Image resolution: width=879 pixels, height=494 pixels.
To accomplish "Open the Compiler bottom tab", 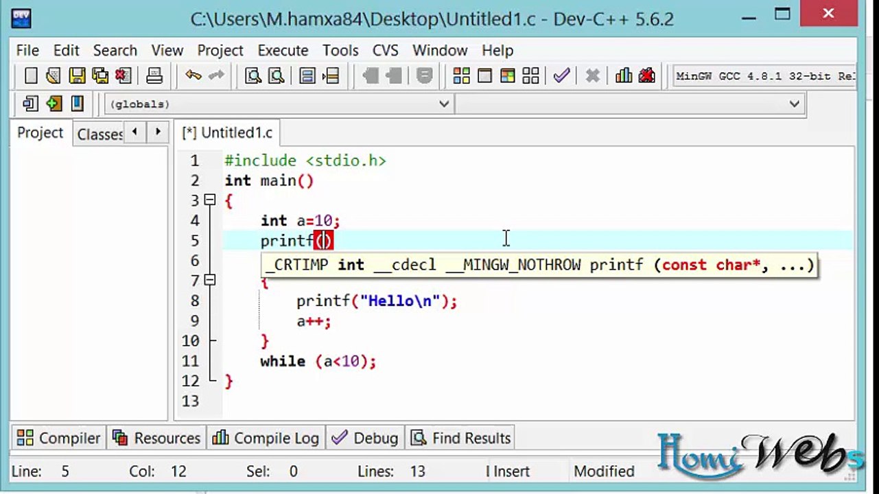I will 59,438.
